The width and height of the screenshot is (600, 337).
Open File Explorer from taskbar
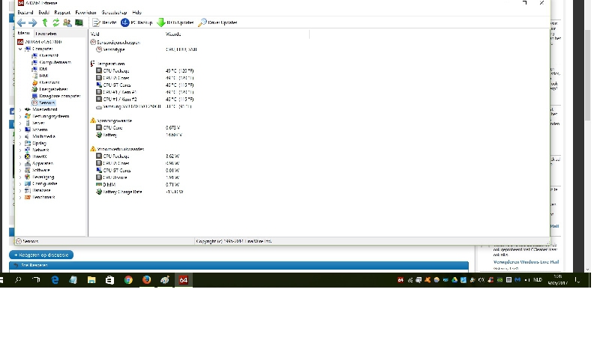coord(91,280)
